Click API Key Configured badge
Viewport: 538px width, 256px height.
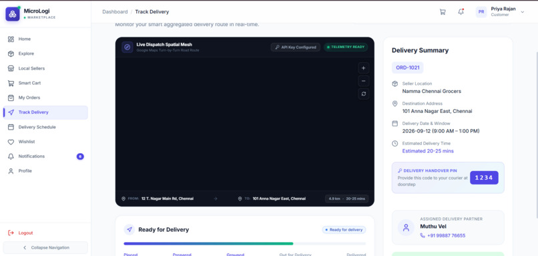(296, 47)
